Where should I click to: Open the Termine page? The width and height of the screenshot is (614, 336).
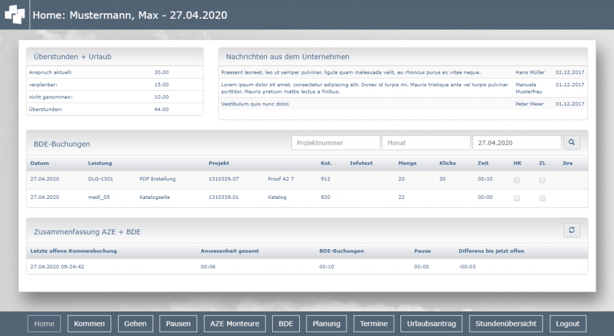click(x=374, y=323)
